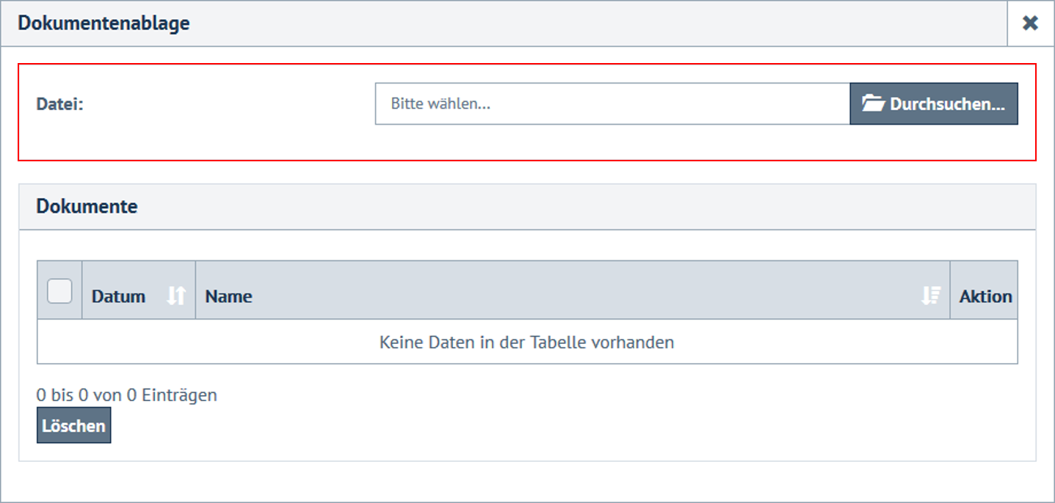Click the folder icon on the Durchsuchen button

(873, 103)
